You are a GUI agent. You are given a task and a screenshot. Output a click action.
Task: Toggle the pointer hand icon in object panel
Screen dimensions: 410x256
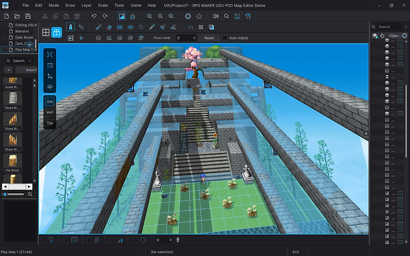click(382, 36)
